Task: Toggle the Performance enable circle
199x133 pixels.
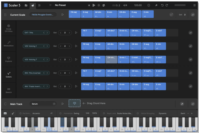Action: (x=20, y=113)
